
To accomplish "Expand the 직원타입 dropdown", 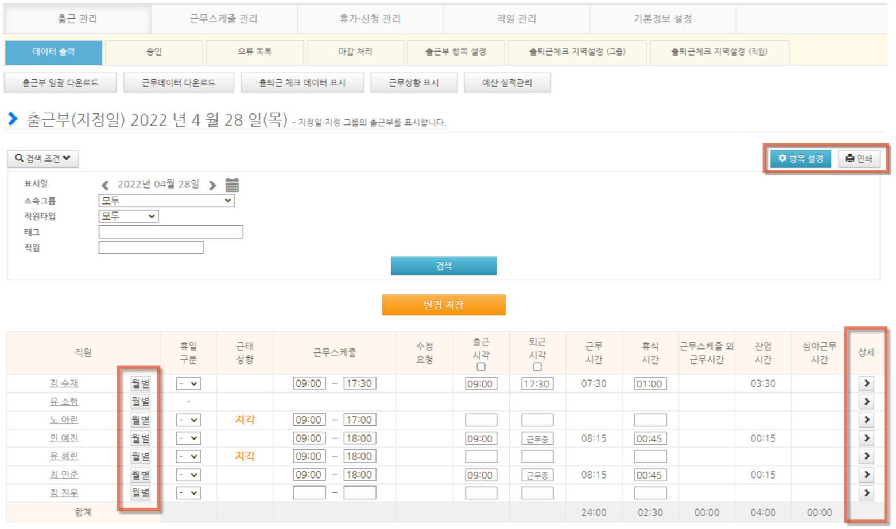I will click(129, 216).
